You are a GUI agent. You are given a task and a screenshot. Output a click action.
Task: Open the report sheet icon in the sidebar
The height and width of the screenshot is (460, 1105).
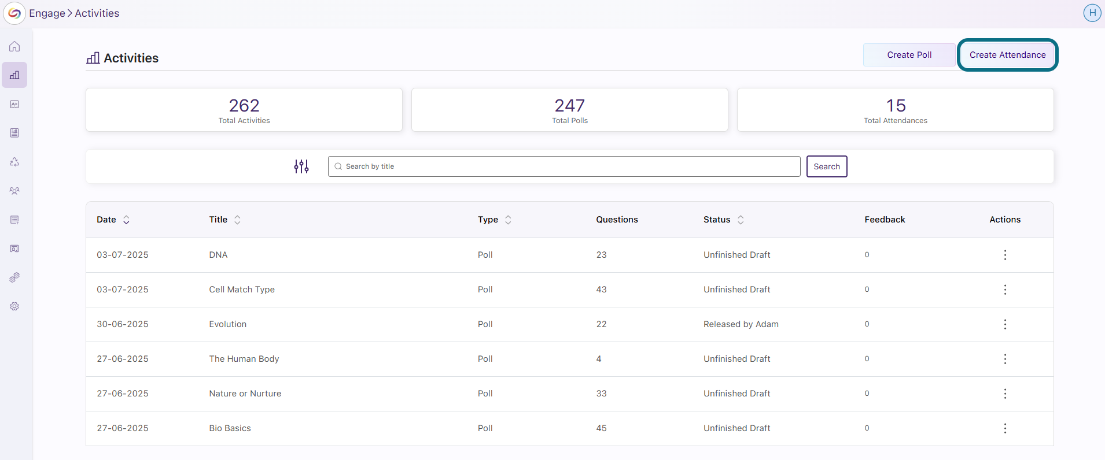coord(14,133)
